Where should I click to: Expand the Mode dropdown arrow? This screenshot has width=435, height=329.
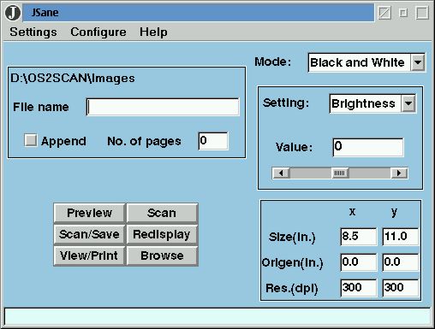pyautogui.click(x=418, y=62)
